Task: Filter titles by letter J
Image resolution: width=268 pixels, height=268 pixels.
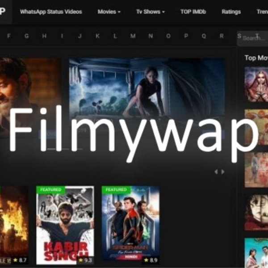Action: point(80,36)
